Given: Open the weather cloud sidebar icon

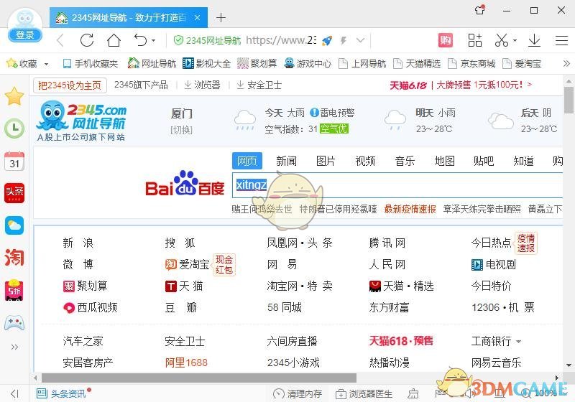Looking at the screenshot, I should coord(14,225).
